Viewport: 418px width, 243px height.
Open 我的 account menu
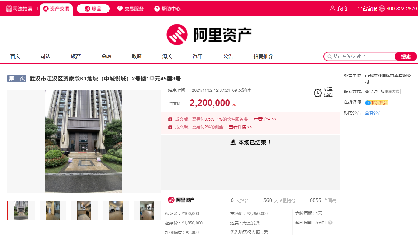click(x=342, y=9)
